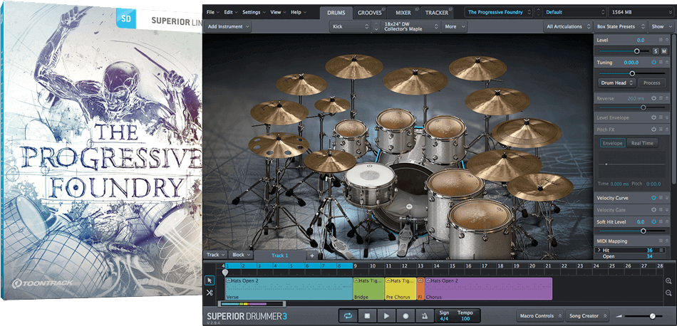Click the Process button under Tuning

pyautogui.click(x=651, y=83)
